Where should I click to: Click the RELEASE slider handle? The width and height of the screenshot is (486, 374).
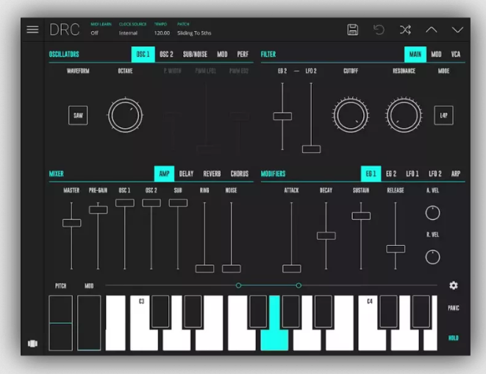pyautogui.click(x=396, y=249)
